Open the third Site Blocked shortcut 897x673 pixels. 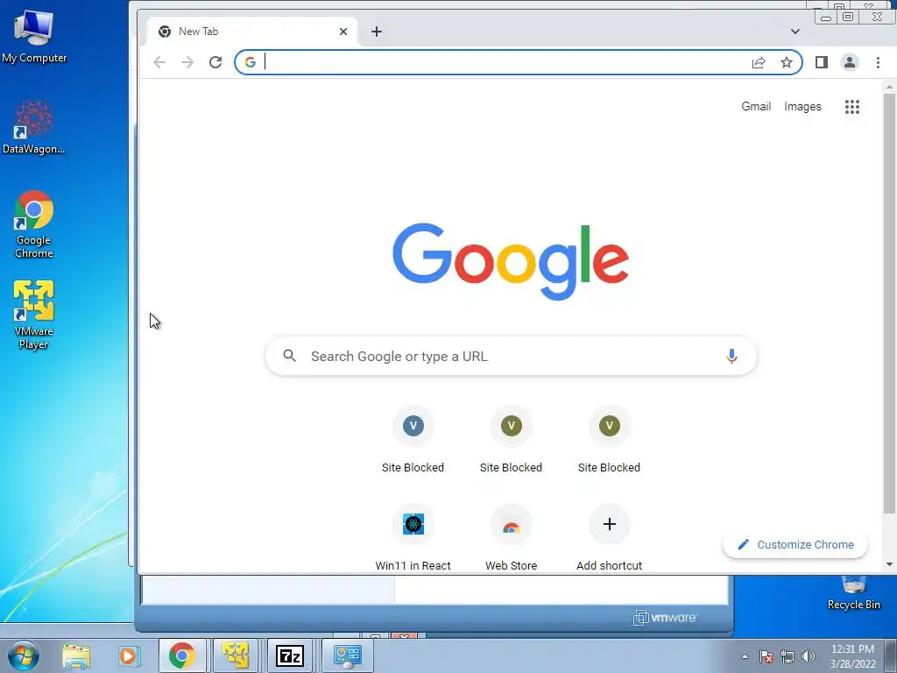610,440
